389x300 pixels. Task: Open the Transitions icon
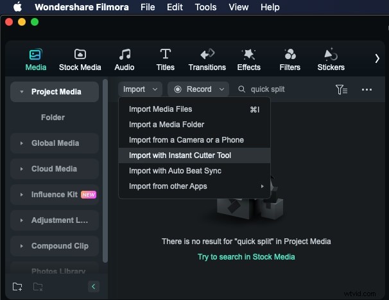click(207, 55)
